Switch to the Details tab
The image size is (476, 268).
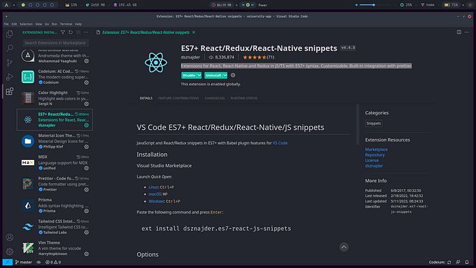tap(146, 98)
